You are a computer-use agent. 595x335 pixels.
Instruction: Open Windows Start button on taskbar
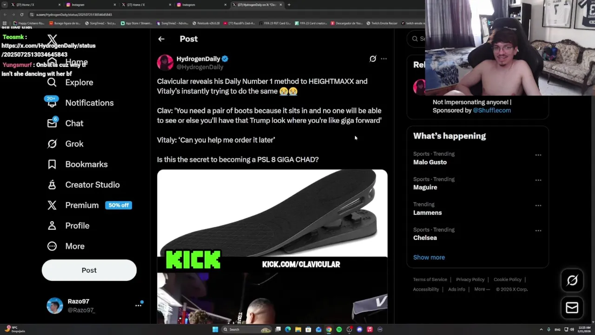coord(215,329)
